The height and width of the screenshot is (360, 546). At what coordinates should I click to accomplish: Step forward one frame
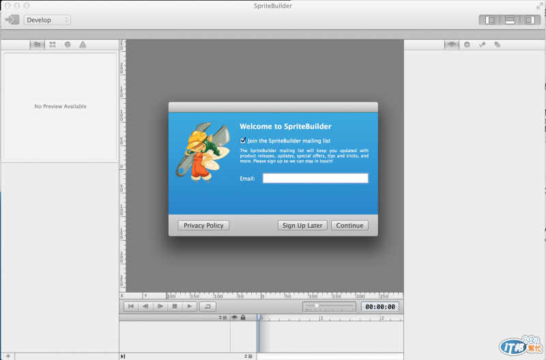point(160,306)
